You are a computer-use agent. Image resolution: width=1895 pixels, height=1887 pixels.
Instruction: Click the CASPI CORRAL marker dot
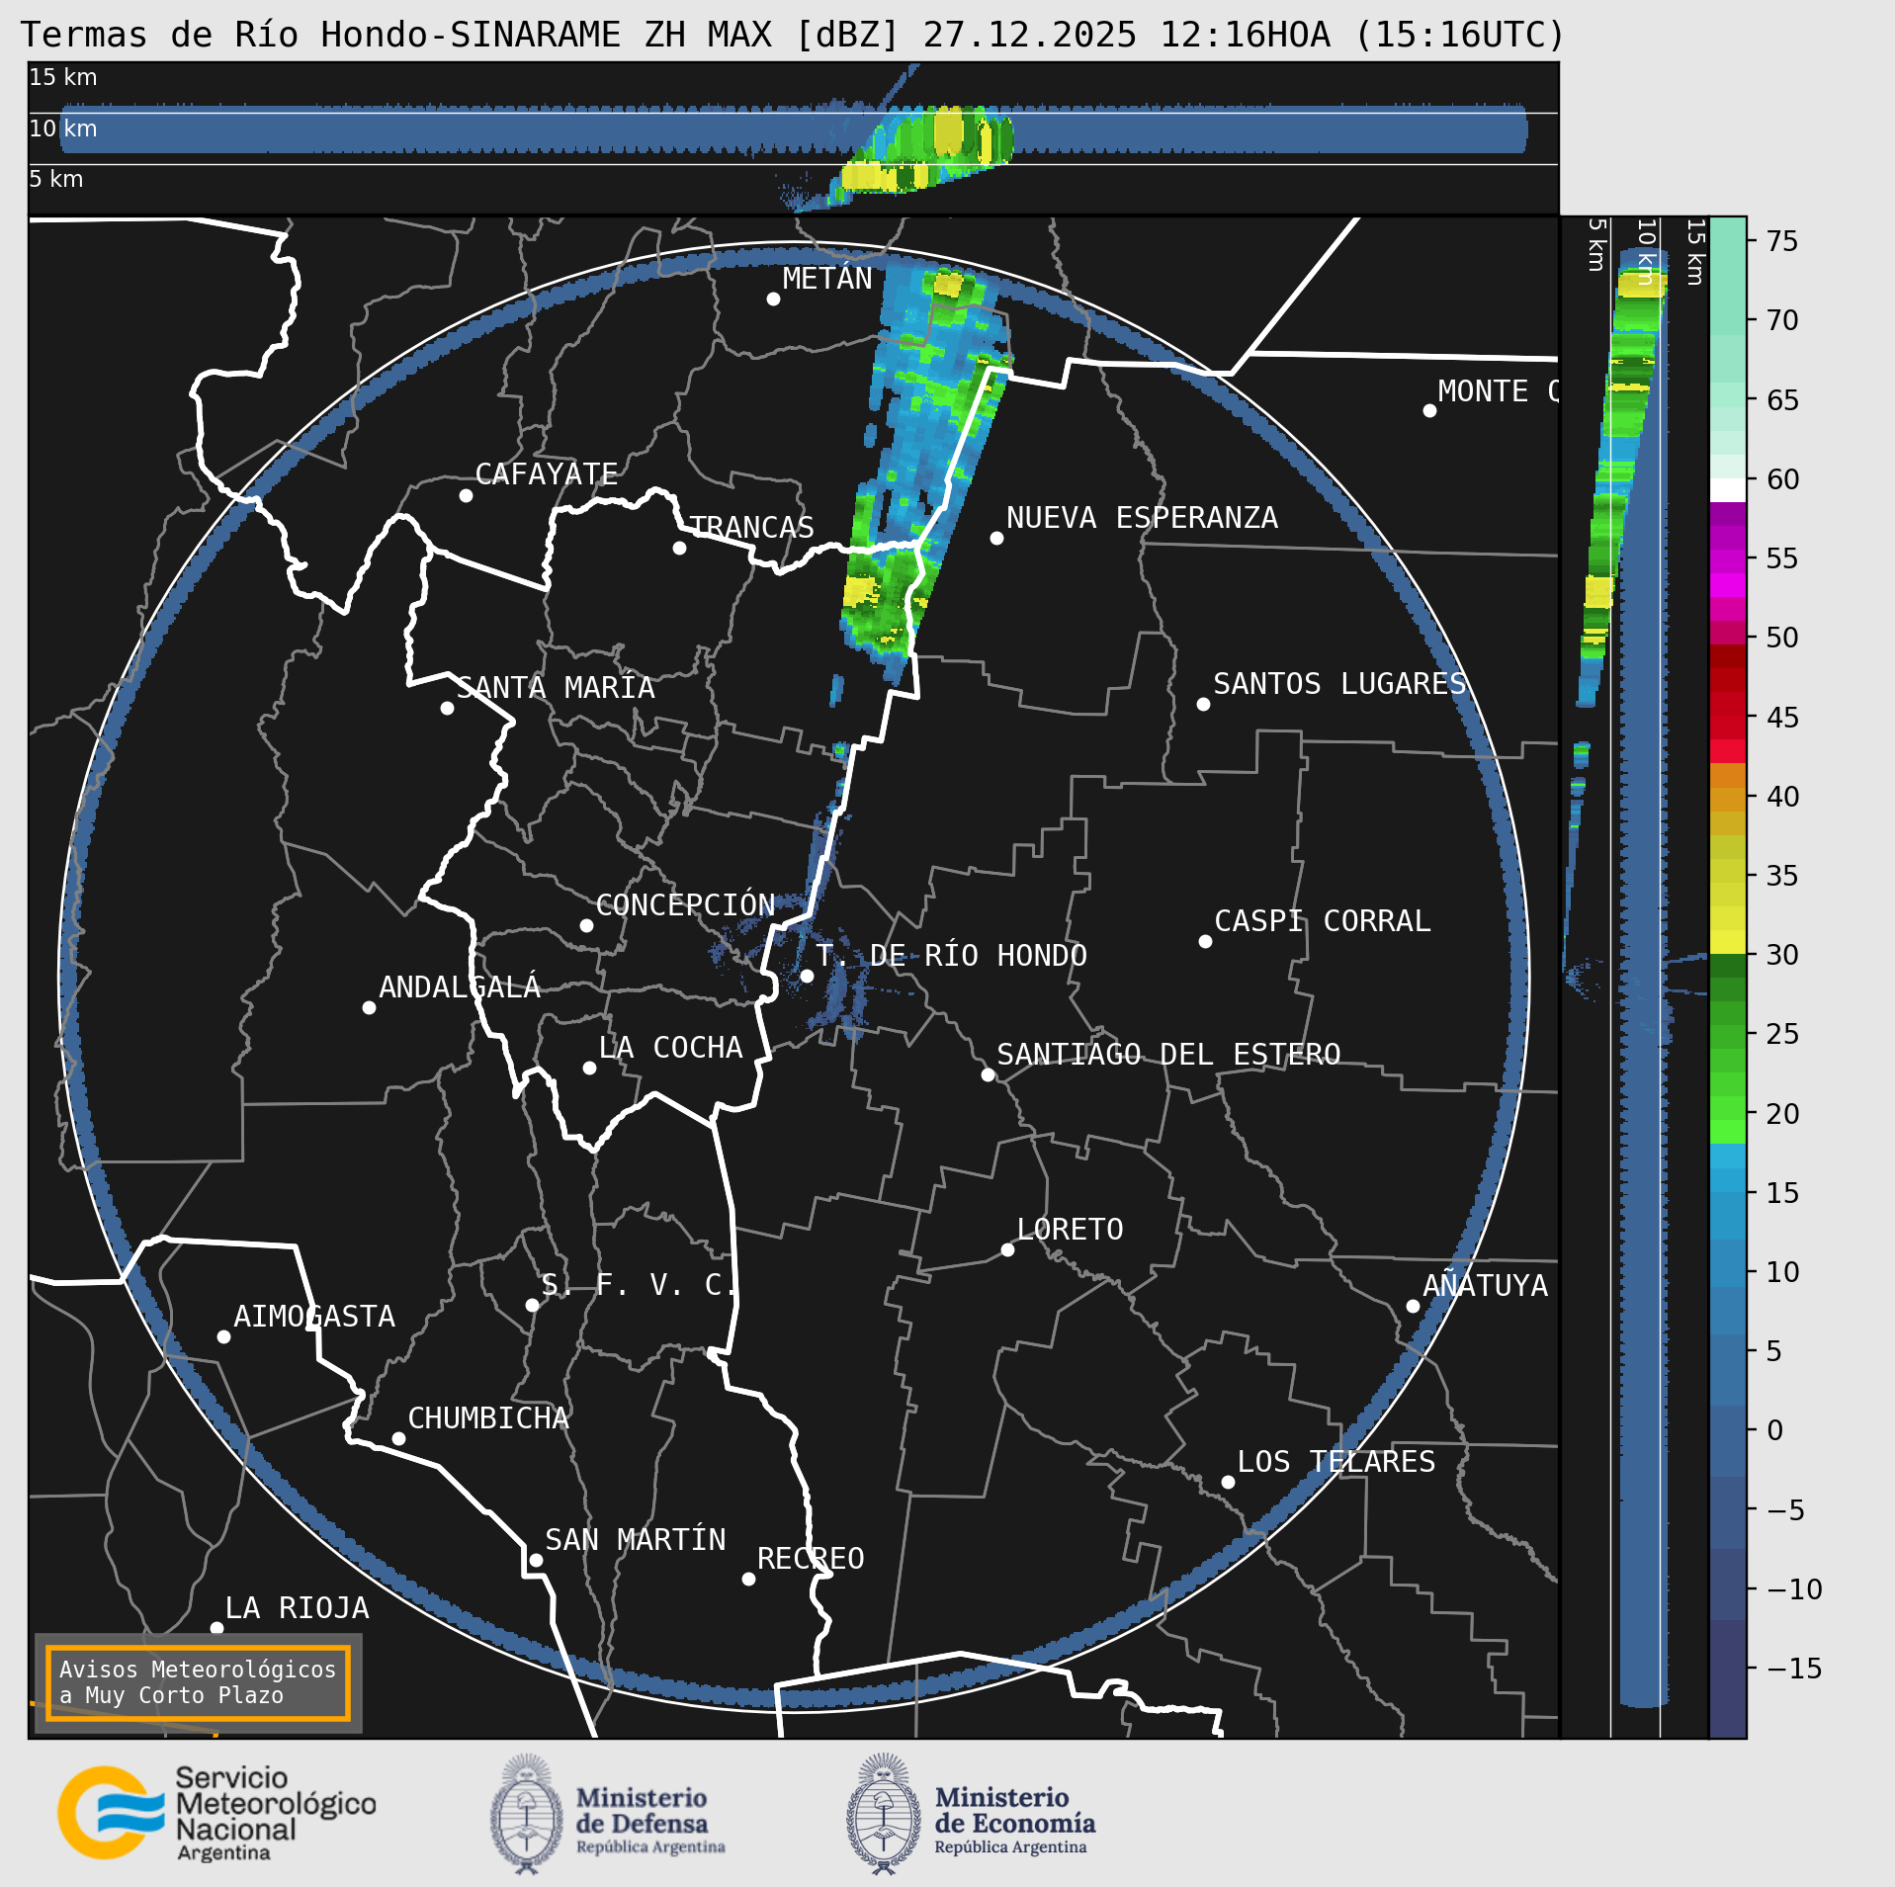tap(1205, 941)
